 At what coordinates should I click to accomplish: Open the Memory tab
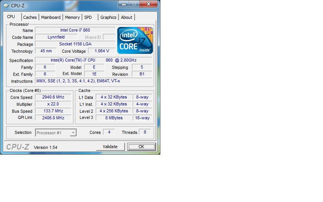click(x=72, y=17)
